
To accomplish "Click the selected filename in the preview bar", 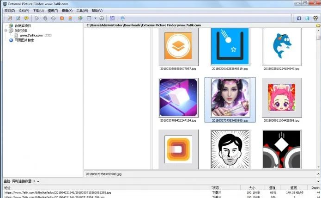I will coord(103,174).
